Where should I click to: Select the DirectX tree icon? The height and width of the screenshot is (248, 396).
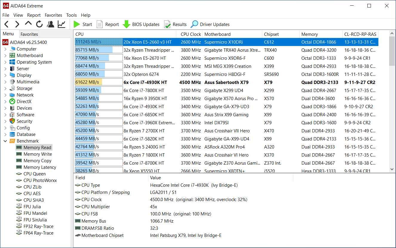[x=12, y=101]
